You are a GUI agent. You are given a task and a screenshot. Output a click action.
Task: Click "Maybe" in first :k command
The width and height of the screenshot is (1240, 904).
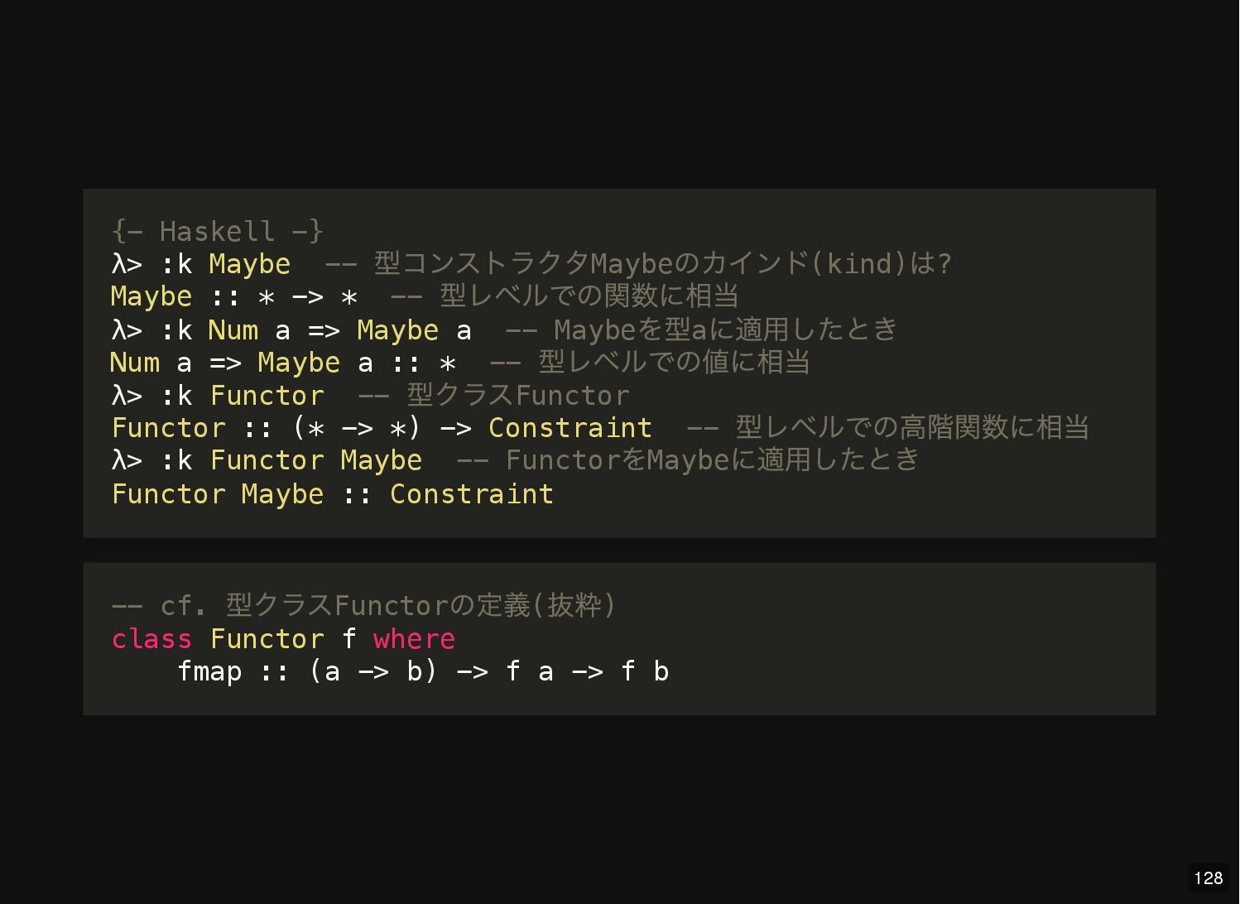click(x=250, y=263)
